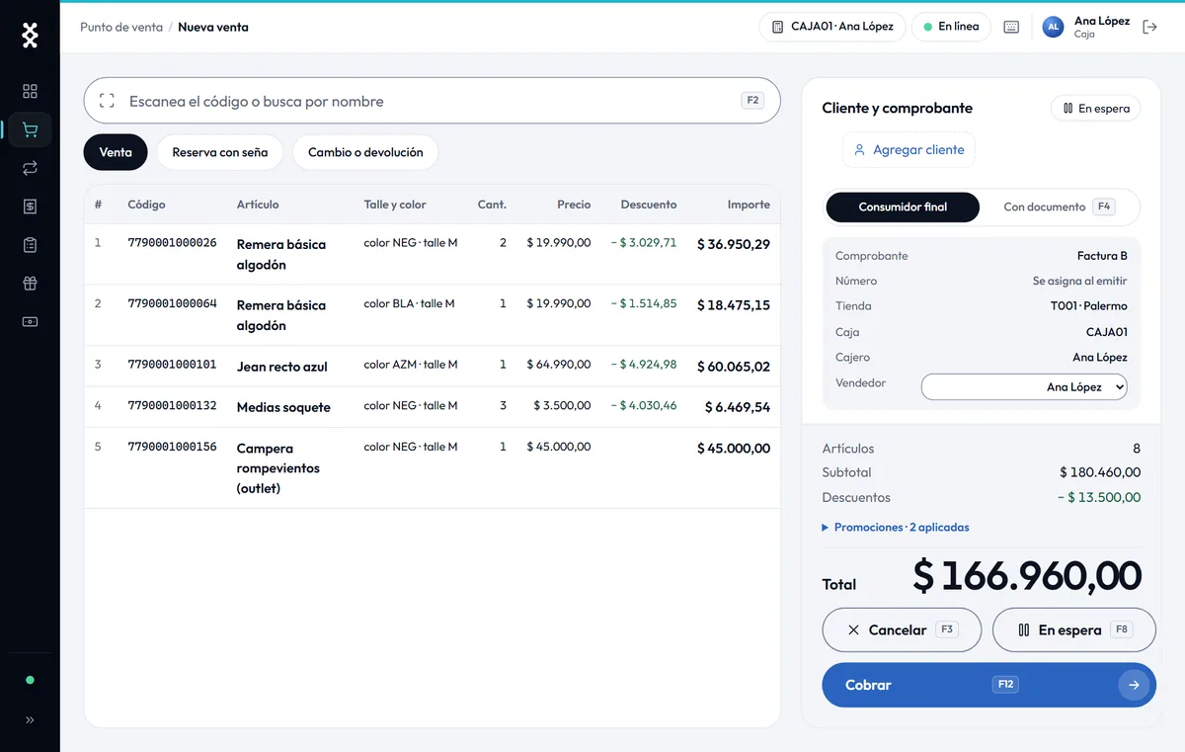Switch to the Cambio o devolución tab
Screen dimensions: 1185x752
click(365, 152)
